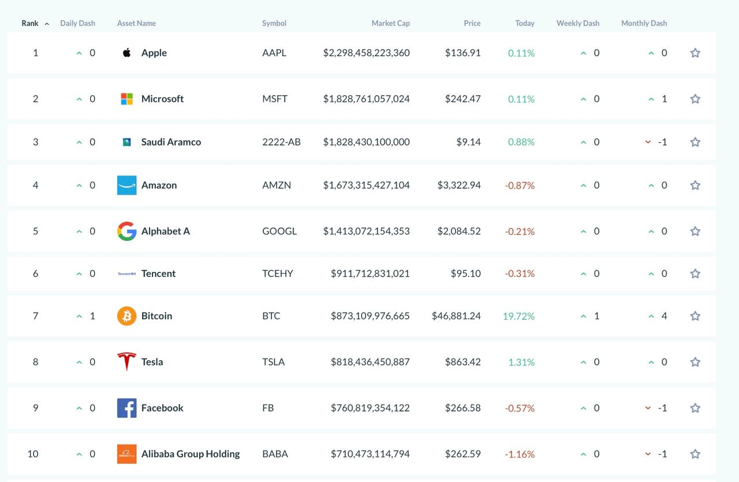Click the BTC symbol

271,316
